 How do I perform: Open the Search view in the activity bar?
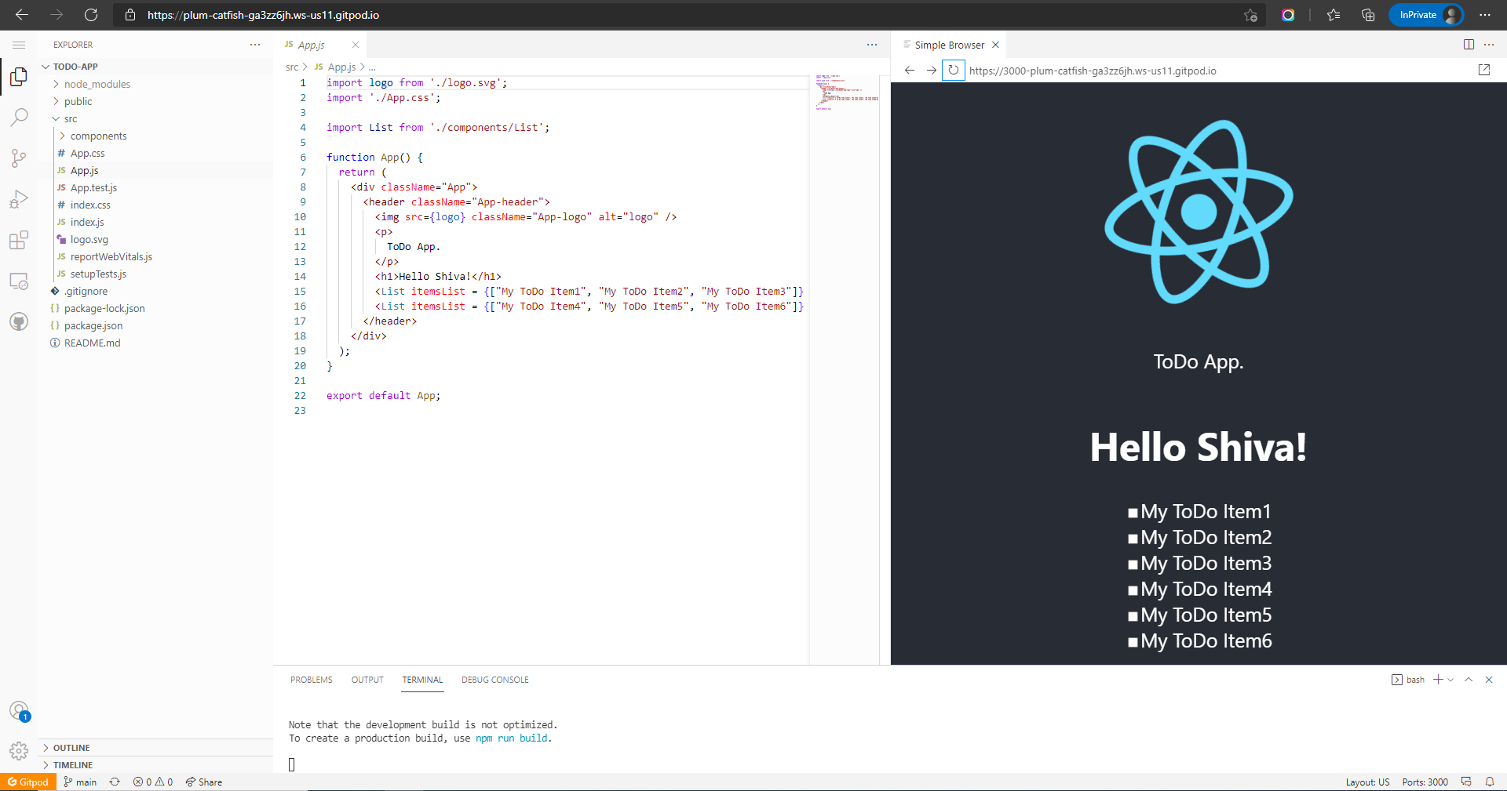point(19,116)
